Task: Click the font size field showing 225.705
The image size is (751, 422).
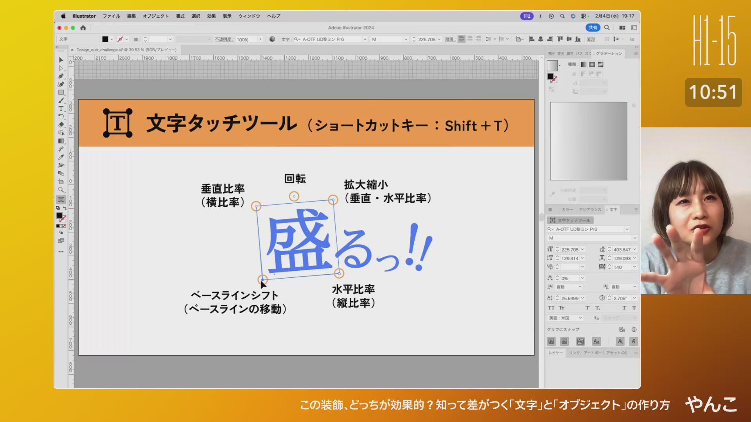Action: pos(569,249)
